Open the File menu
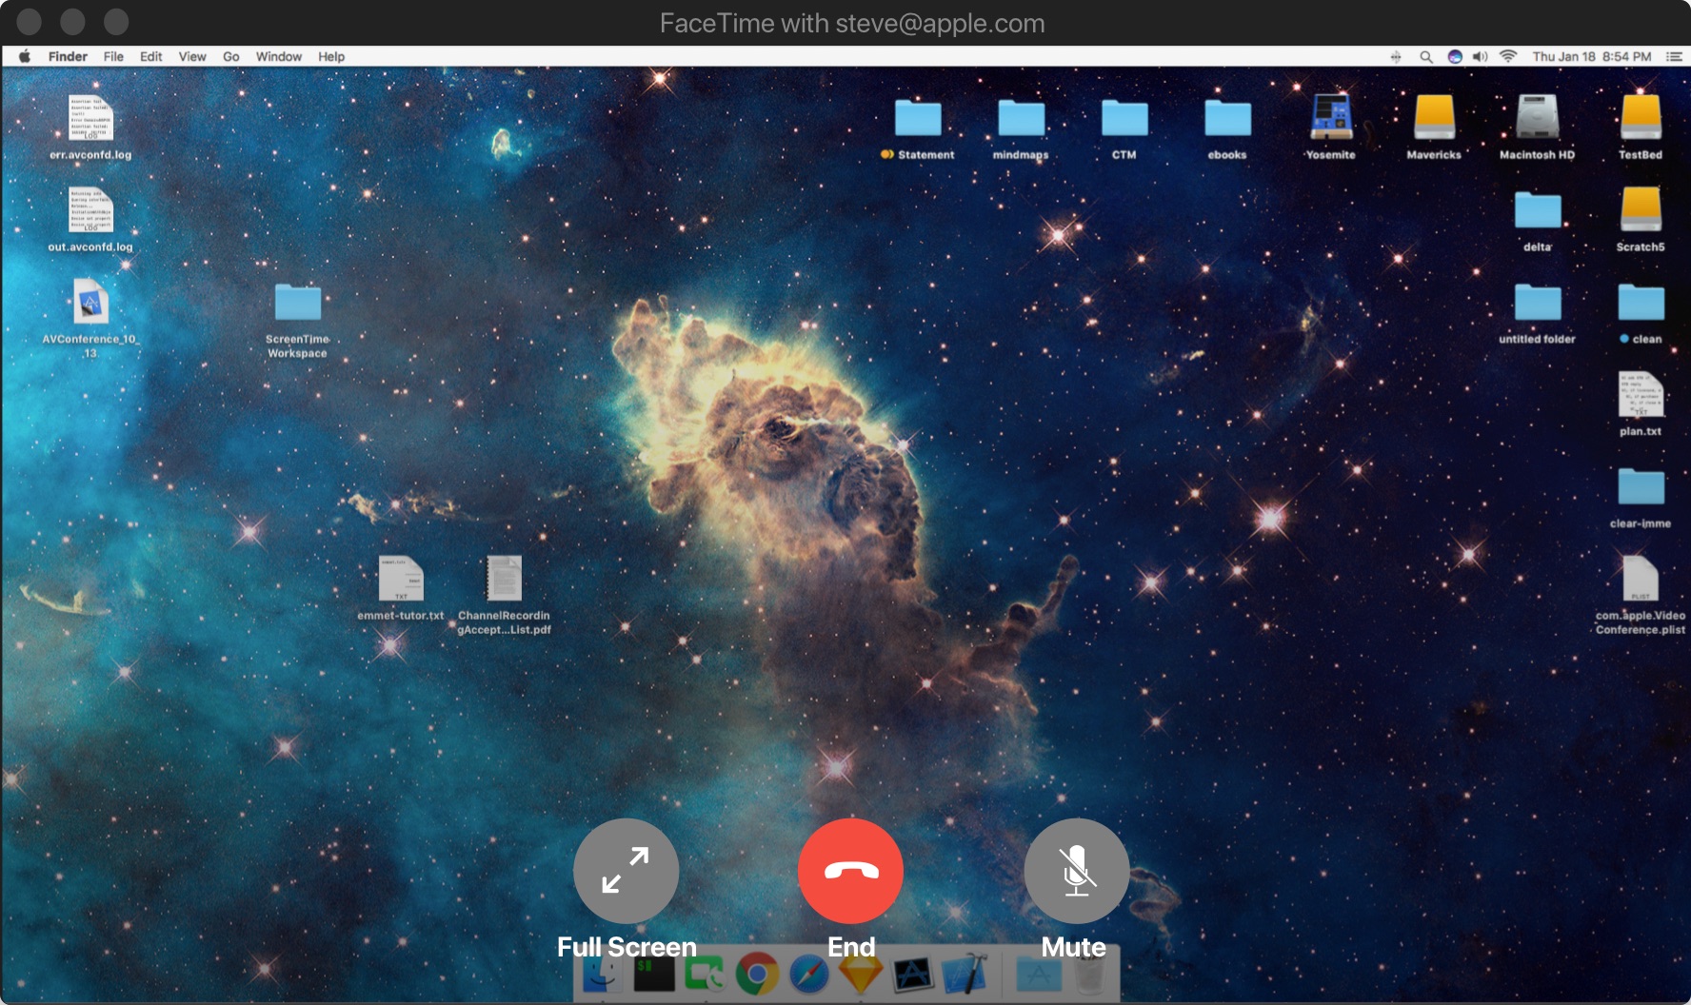 113,56
